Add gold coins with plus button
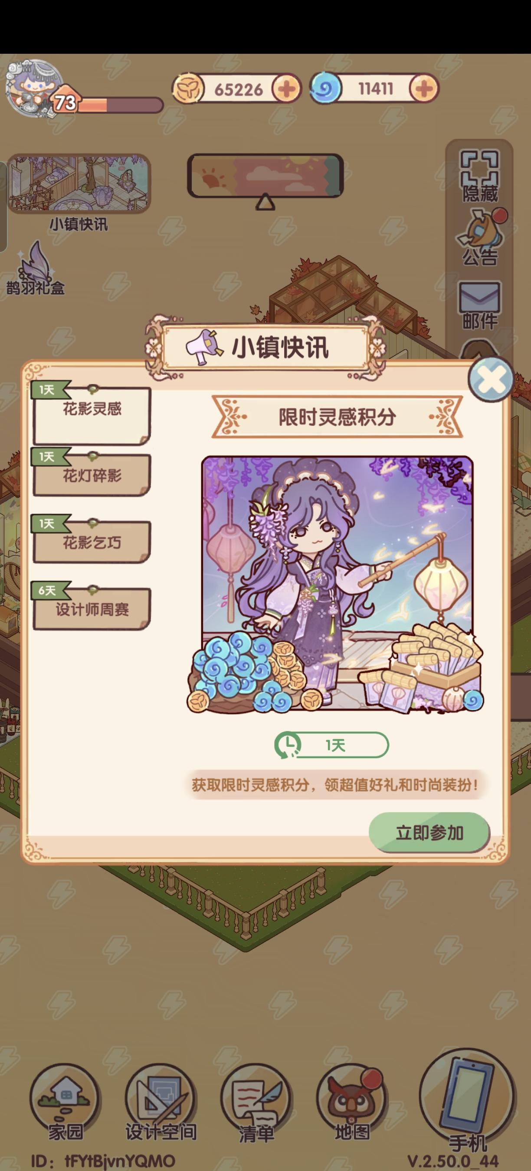 (x=287, y=89)
